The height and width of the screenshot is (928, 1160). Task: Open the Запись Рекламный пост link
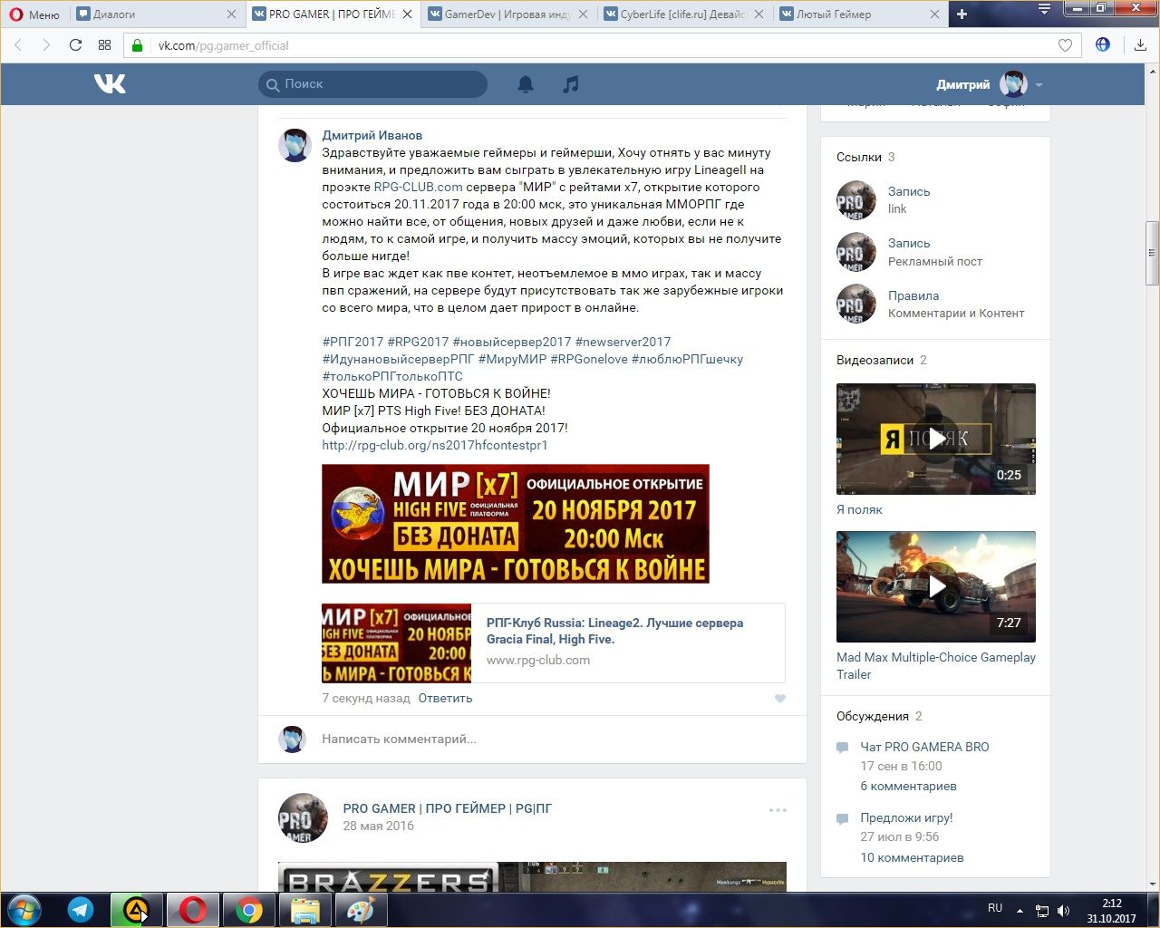pos(909,244)
